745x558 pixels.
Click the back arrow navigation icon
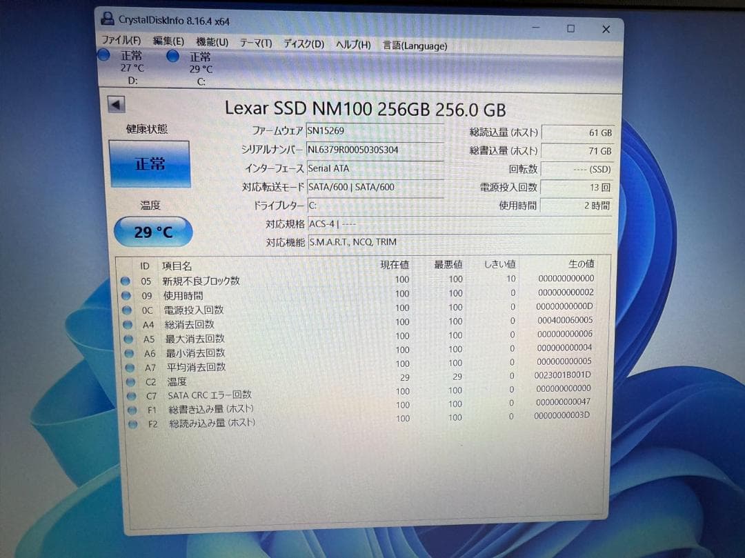(116, 103)
